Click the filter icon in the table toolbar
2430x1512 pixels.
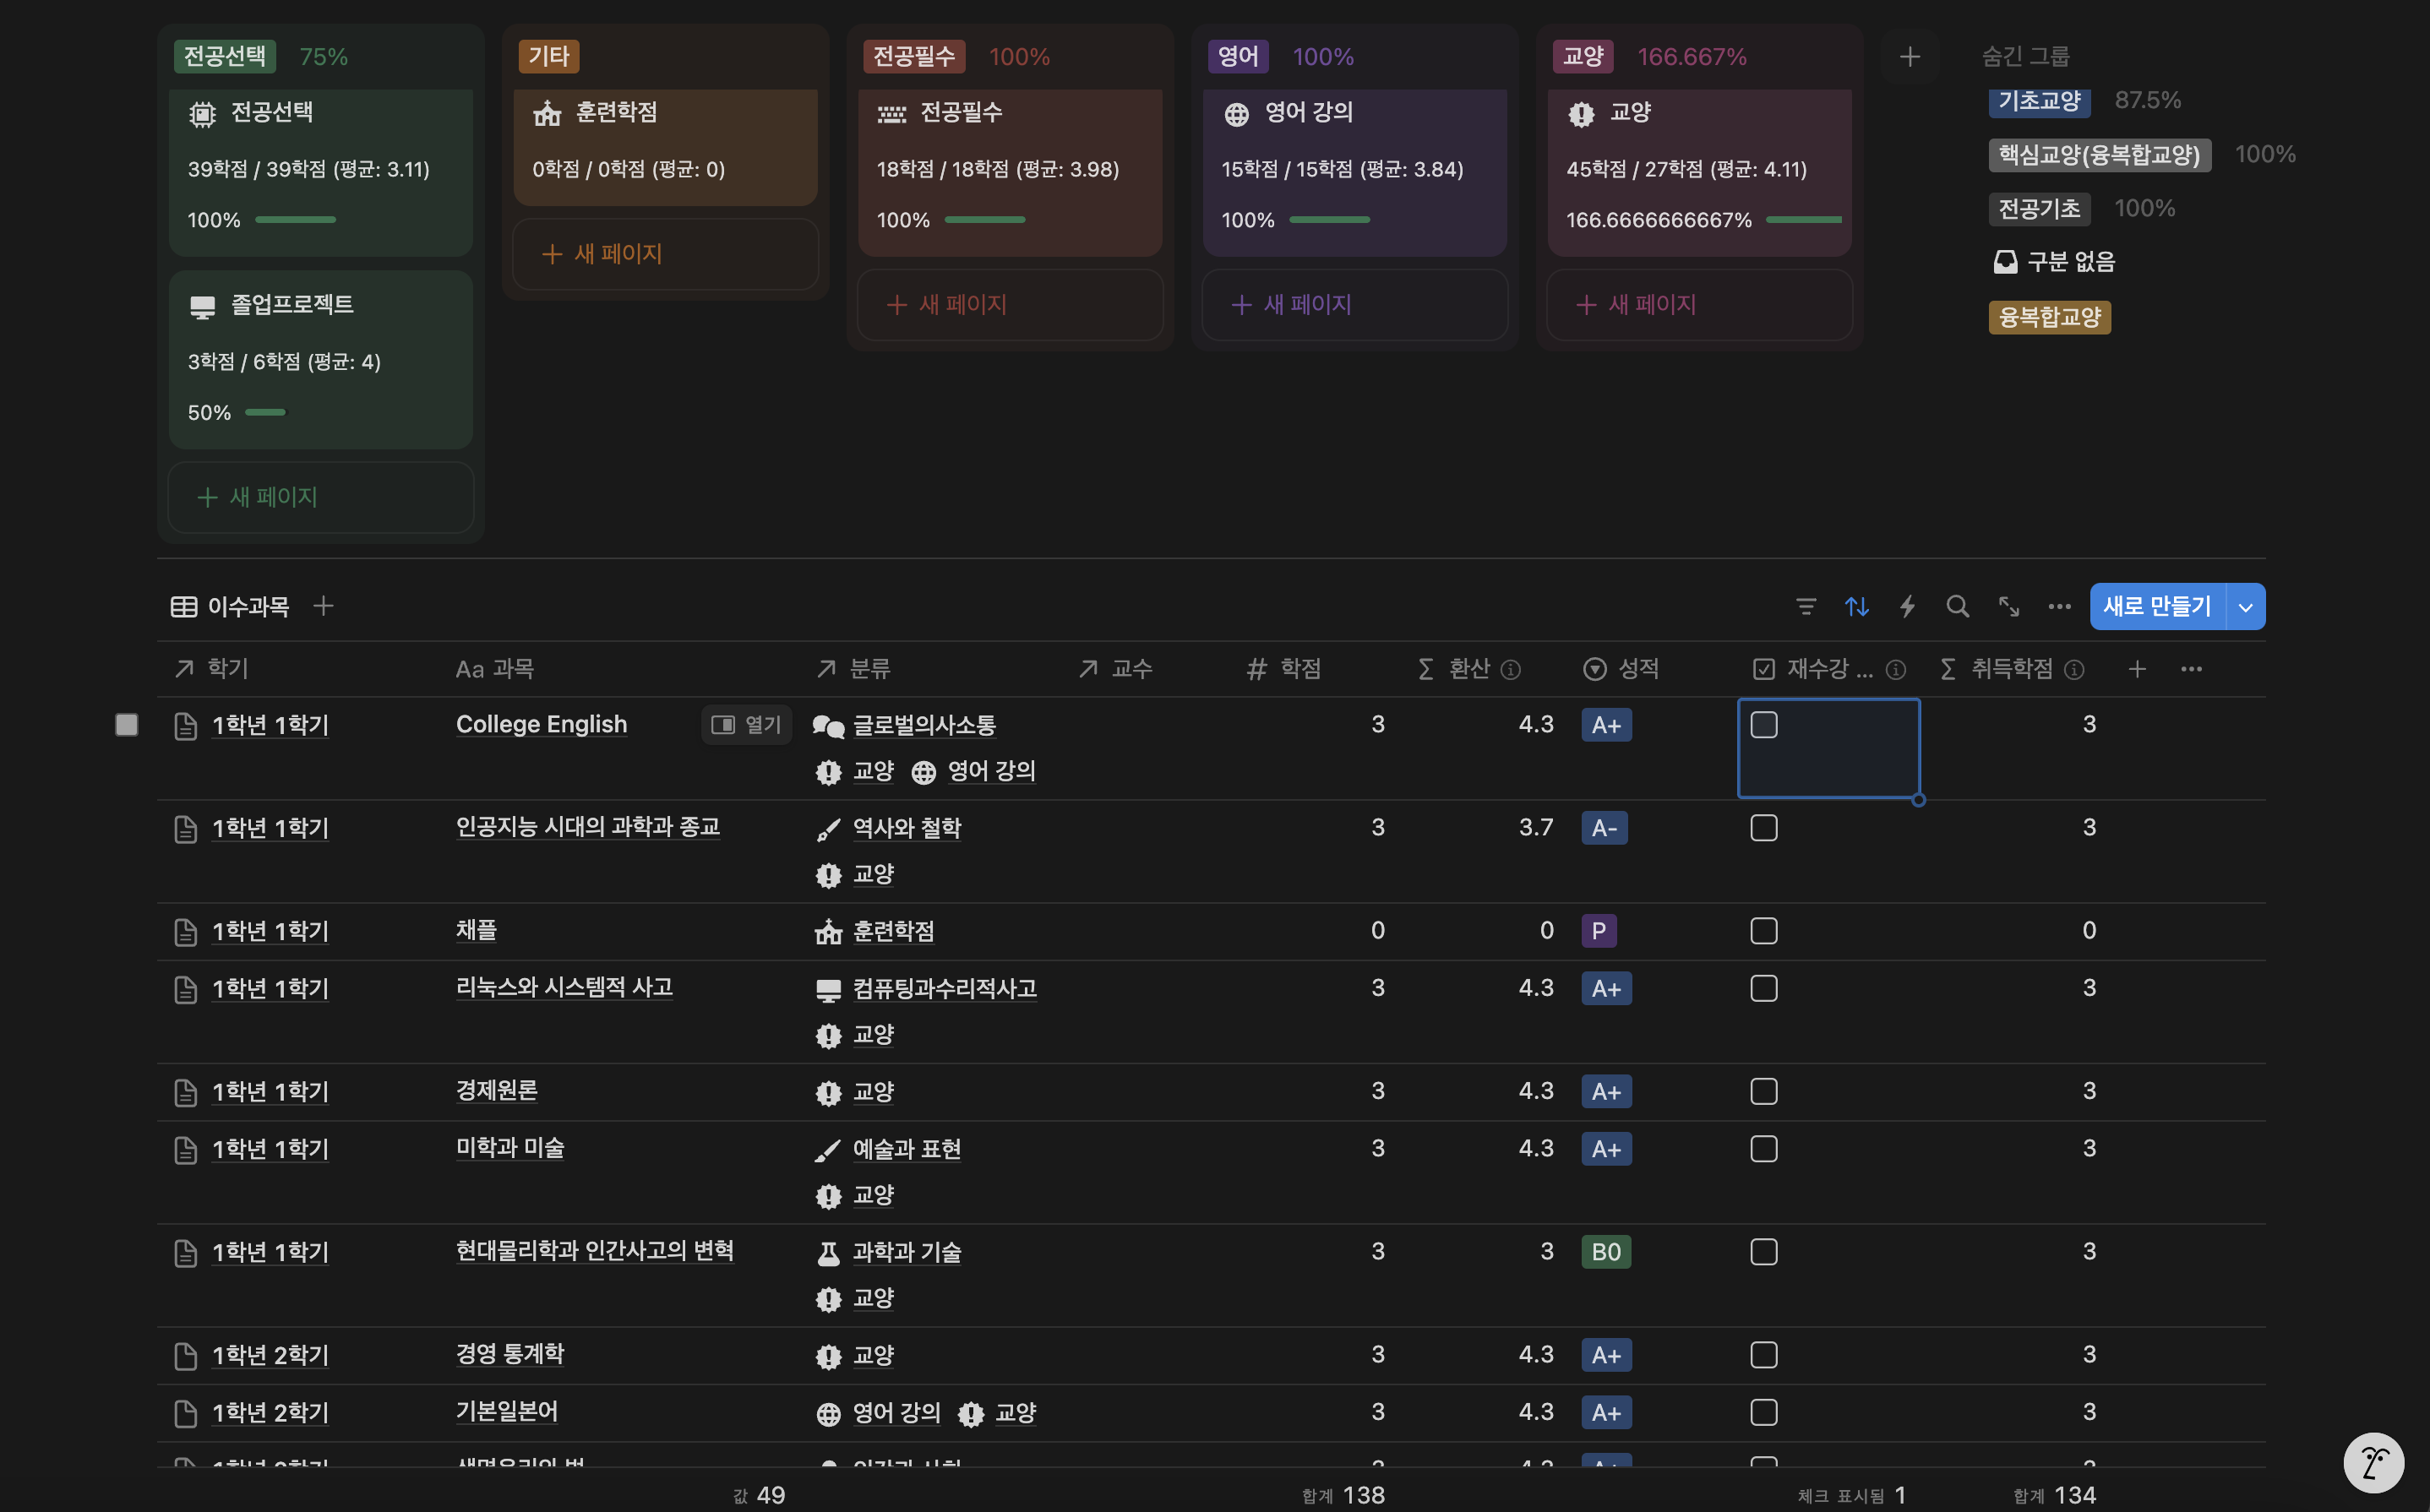[1806, 606]
